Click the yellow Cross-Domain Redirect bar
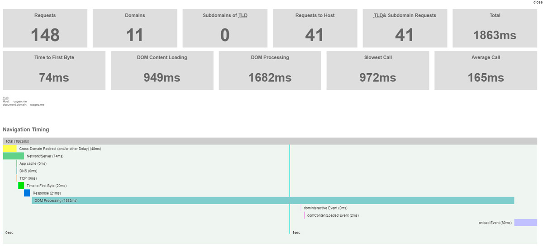This screenshot has height=247, width=543. pos(10,149)
